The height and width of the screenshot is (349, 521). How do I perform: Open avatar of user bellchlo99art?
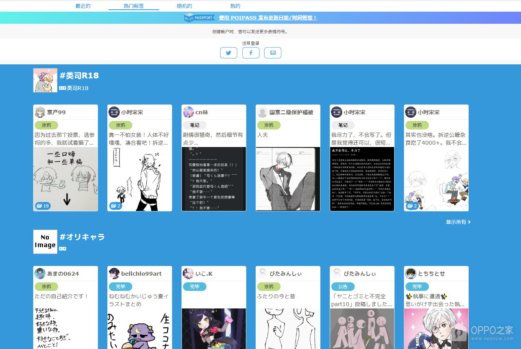[114, 273]
